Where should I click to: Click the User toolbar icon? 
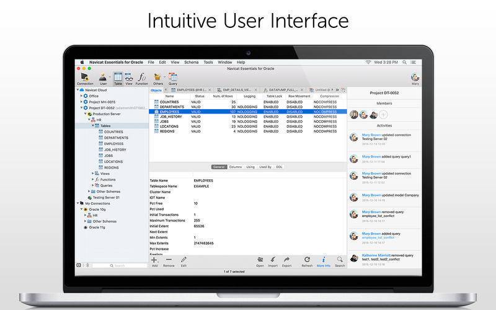(103, 77)
